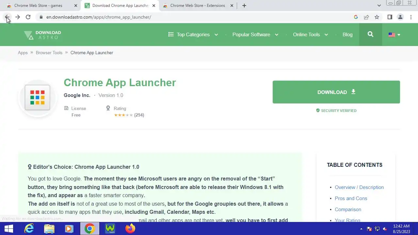Open File Explorer from taskbar
The image size is (418, 235).
pyautogui.click(x=49, y=228)
